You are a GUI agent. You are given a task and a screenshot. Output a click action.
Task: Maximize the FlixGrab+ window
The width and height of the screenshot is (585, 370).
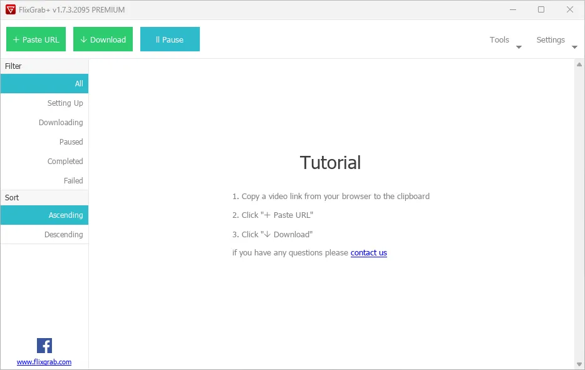pos(541,9)
